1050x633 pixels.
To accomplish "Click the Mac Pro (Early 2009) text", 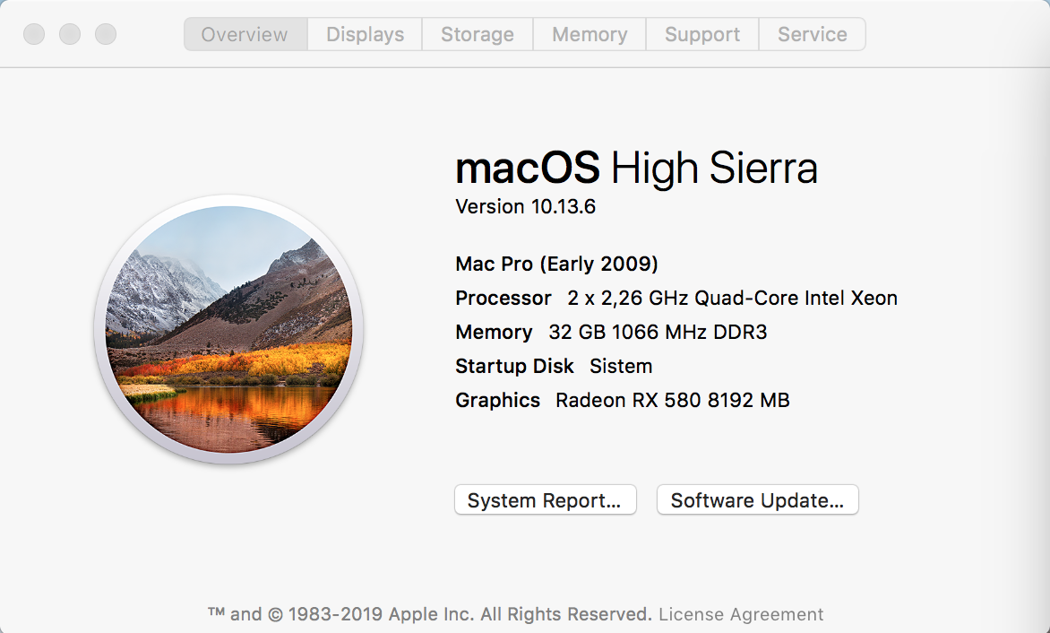I will coord(556,264).
